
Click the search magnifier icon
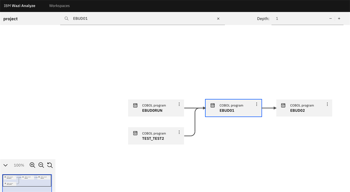[66, 18]
